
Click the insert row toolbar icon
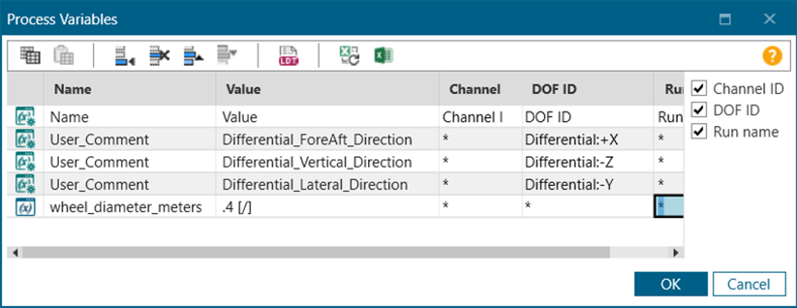click(125, 56)
